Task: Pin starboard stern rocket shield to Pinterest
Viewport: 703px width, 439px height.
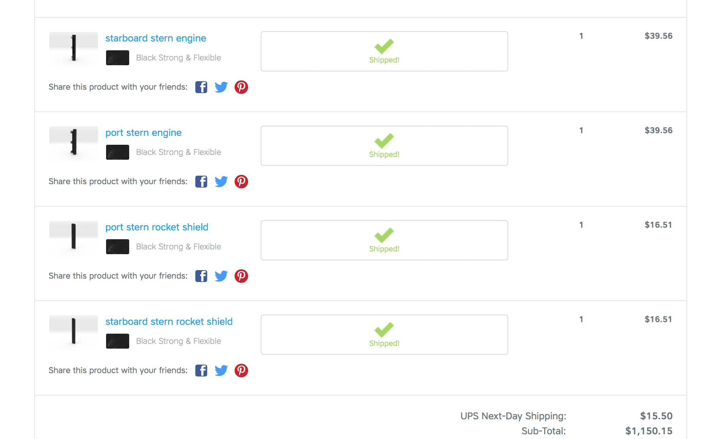Action: tap(241, 371)
